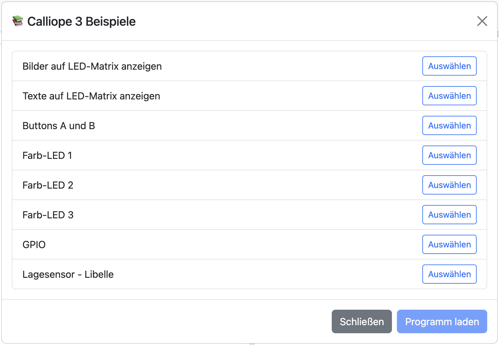Select the 'Farb-LED 2' example
The width and height of the screenshot is (499, 345).
tap(449, 185)
